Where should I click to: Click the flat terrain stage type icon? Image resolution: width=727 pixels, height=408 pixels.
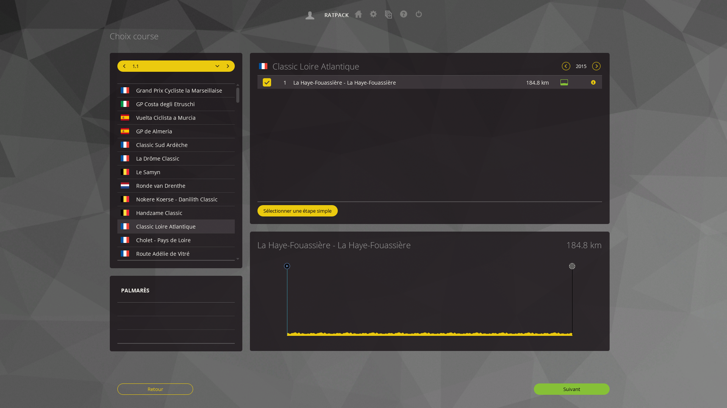tap(564, 82)
